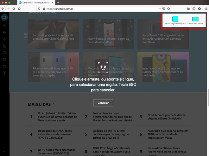209x156 pixels.
Task: Open the page actions three-dots menu
Action: (159, 9)
